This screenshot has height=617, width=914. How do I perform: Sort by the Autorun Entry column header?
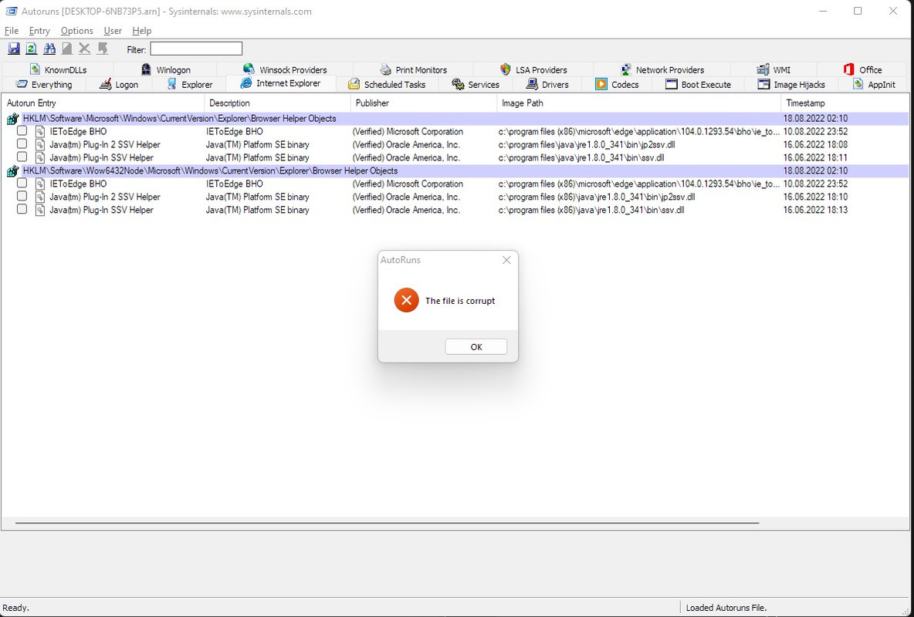coord(103,103)
